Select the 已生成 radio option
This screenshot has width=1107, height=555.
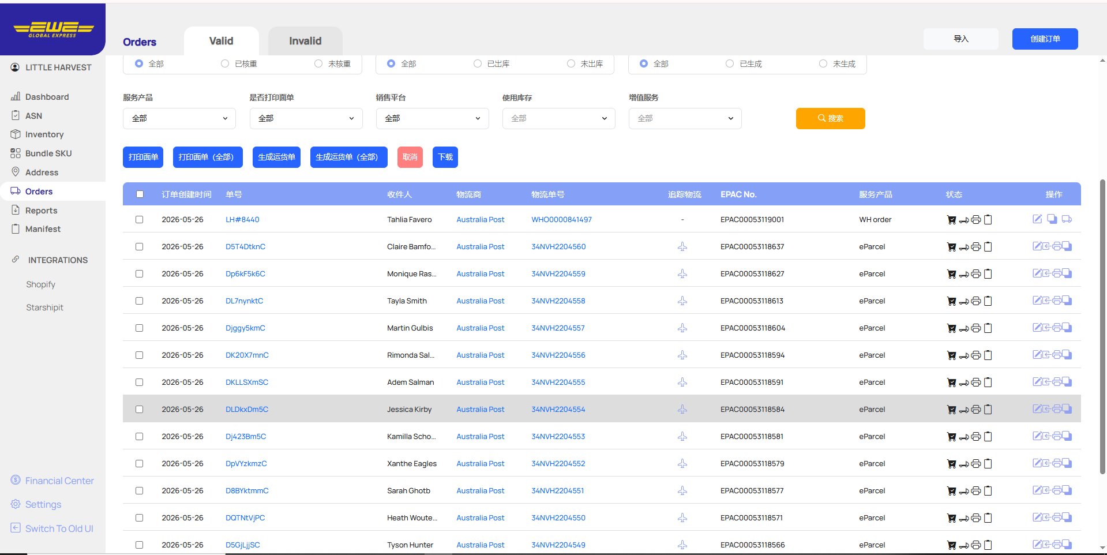click(x=730, y=64)
